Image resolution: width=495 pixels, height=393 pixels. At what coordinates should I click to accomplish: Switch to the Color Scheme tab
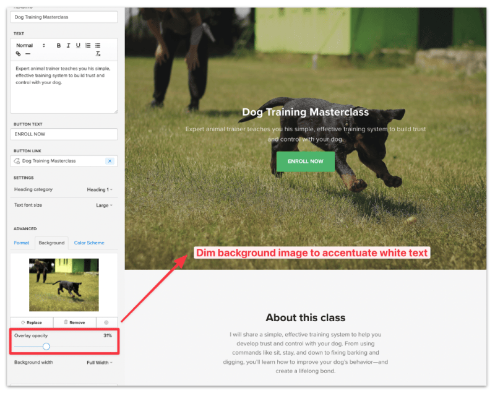coord(88,243)
